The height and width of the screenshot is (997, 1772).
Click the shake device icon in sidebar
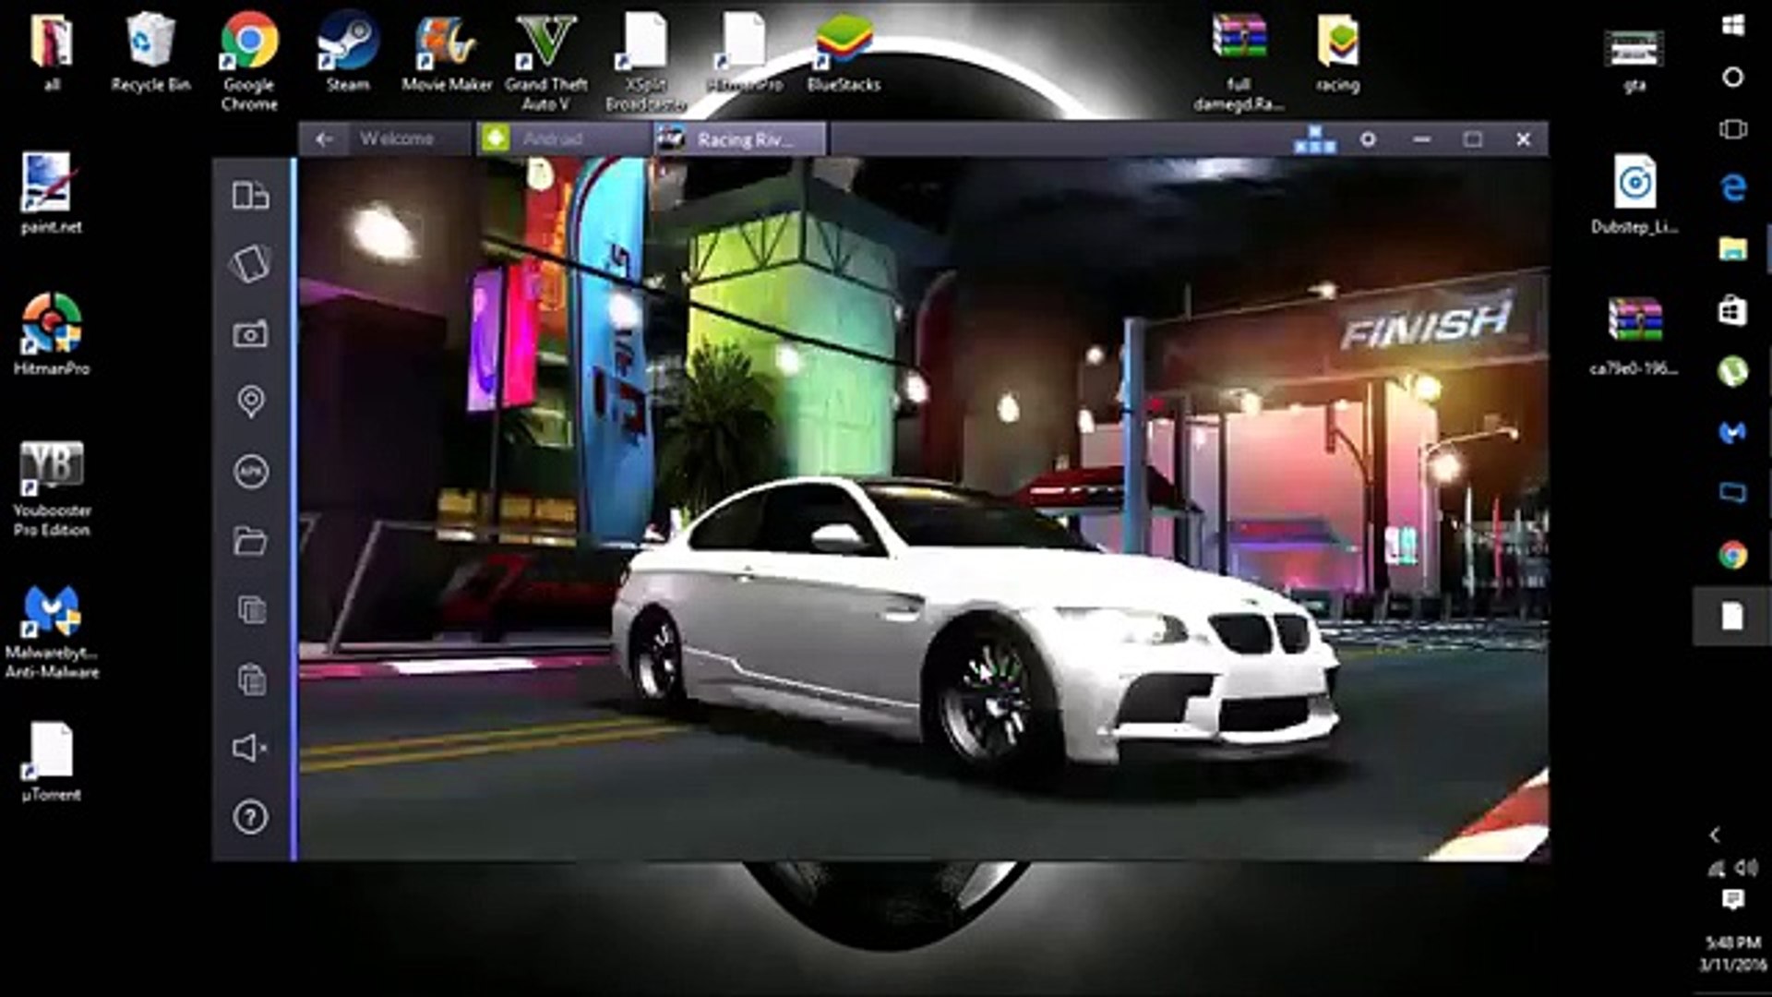tap(250, 264)
